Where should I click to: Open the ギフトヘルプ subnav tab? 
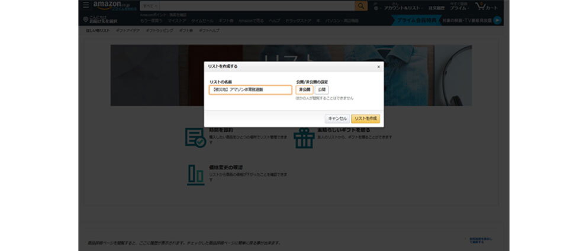pyautogui.click(x=209, y=31)
